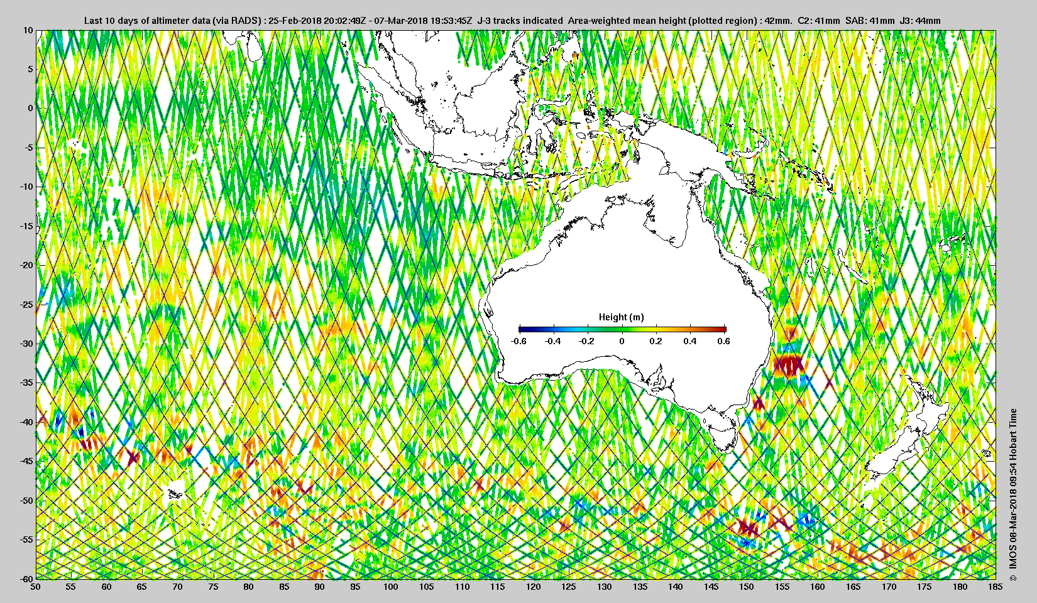Click longitude axis label 80

[249, 587]
